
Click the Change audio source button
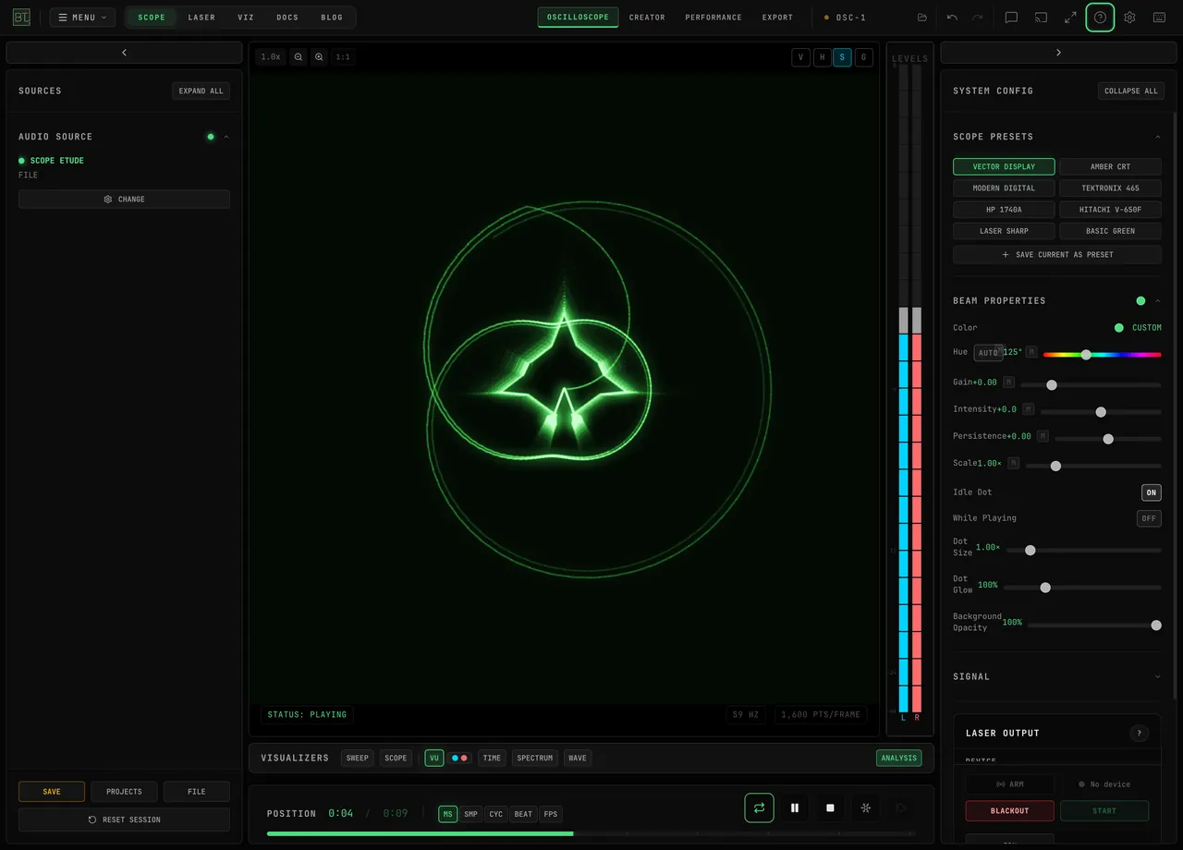click(x=124, y=200)
